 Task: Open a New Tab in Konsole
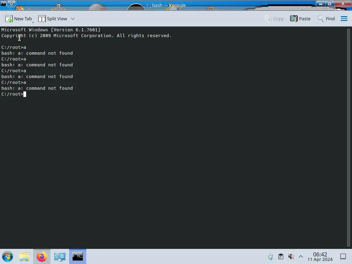coord(19,19)
